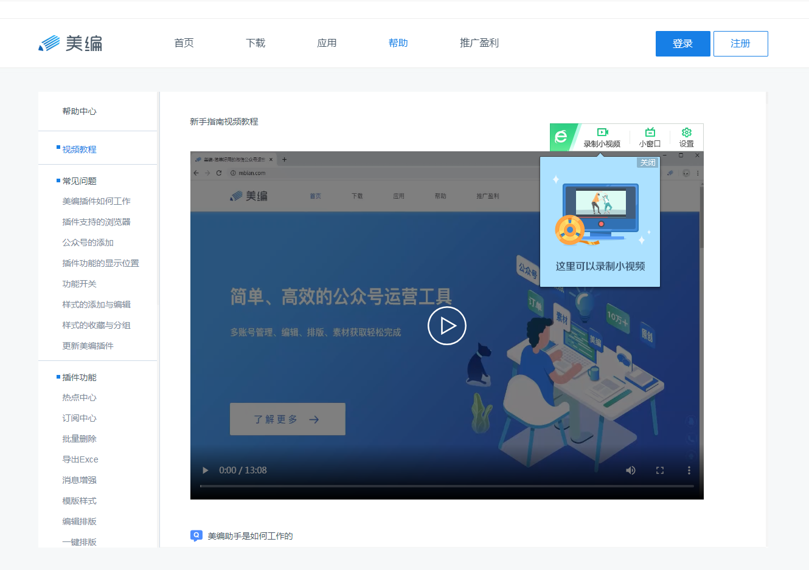Collapse the 插件功能 sidebar section

tap(79, 377)
